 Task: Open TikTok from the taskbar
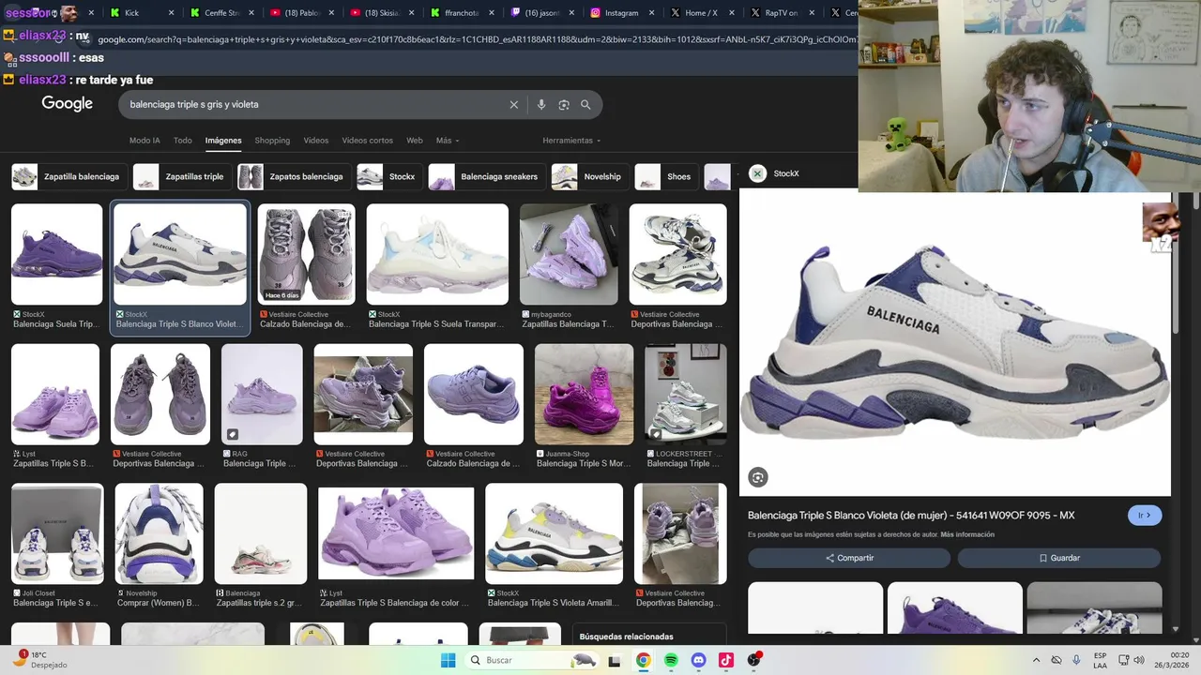tap(726, 660)
